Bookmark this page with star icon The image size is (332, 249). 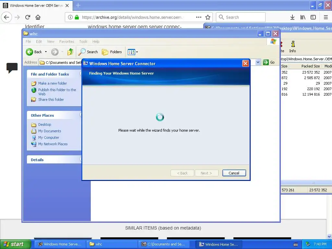[x=208, y=18]
